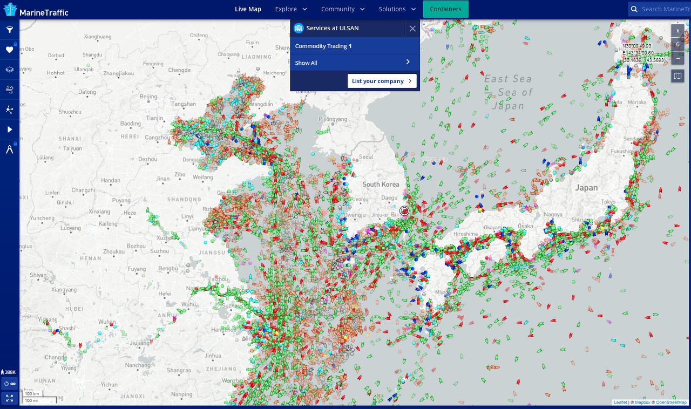Start the playback play icon
This screenshot has height=409, width=691.
[10, 129]
